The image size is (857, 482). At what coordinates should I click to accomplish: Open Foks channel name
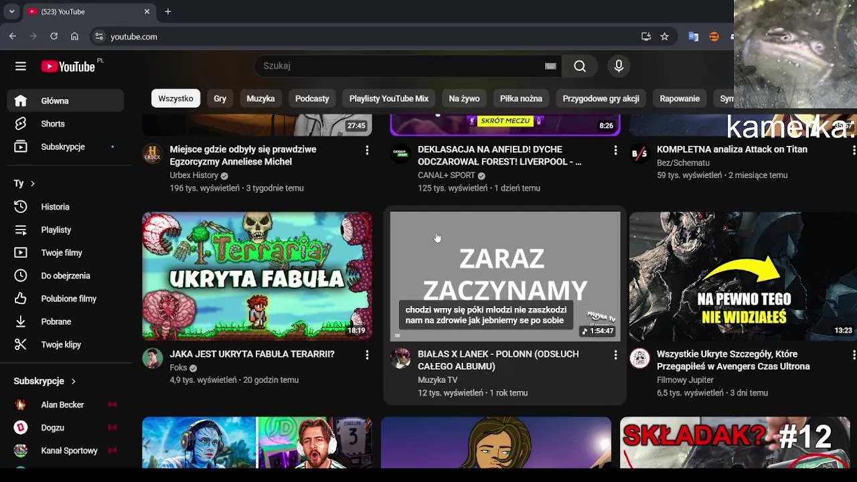pos(178,368)
